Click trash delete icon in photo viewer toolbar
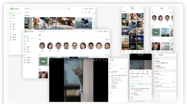This screenshot has height=104, width=187. 94,60
